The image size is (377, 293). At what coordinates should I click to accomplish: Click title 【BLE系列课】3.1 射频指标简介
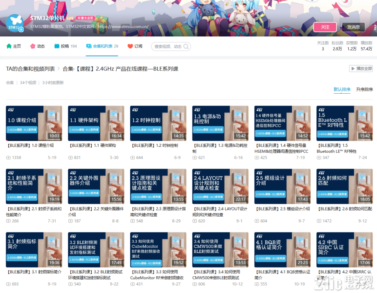click(x=34, y=272)
